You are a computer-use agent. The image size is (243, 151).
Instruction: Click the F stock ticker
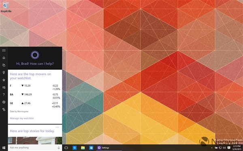[x=11, y=86]
